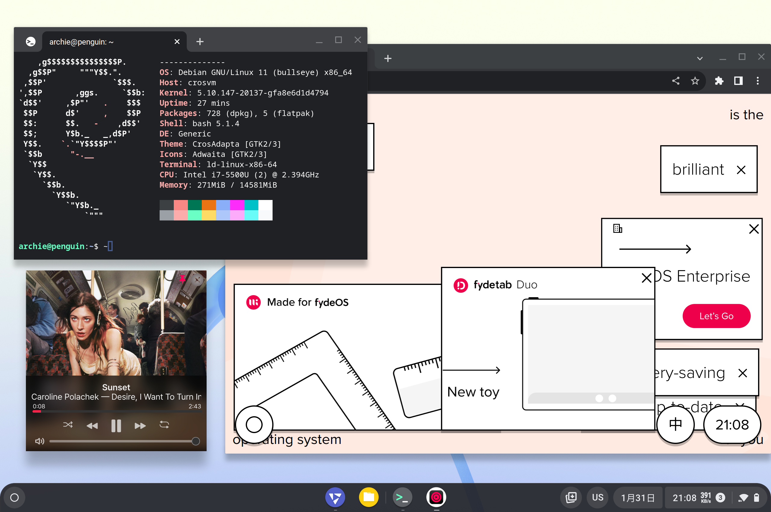
Task: Open launcher circle button on shelf
Action: point(14,497)
